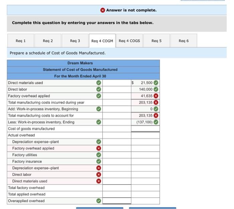Click red X beside second Depreciation expense--plant row
Screen dimensions: 234x209
99,168
